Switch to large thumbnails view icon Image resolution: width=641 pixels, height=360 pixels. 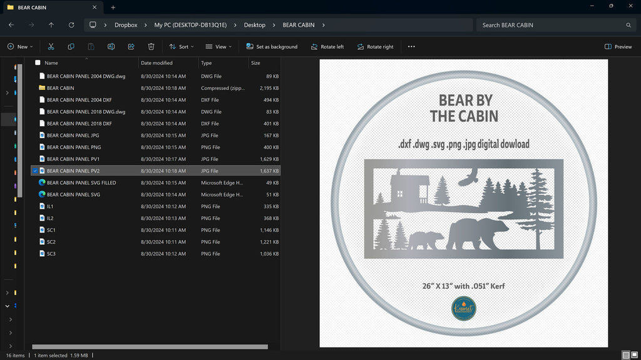(x=635, y=355)
